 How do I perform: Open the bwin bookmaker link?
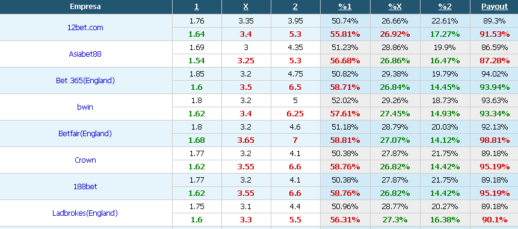85,107
